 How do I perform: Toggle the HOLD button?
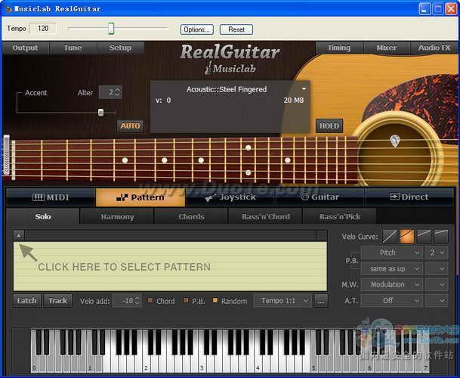[x=329, y=126]
